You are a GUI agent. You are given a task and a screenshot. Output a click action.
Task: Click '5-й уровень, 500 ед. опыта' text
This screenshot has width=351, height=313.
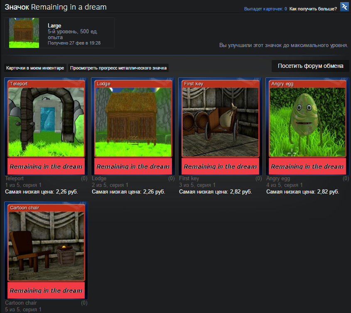click(73, 34)
